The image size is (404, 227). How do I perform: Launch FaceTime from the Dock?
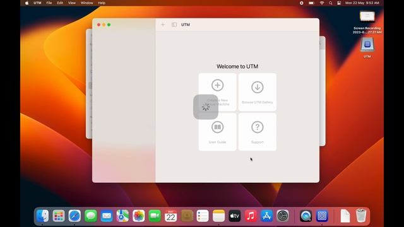click(155, 216)
